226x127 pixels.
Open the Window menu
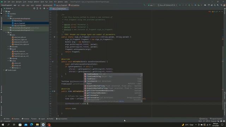point(60,2)
